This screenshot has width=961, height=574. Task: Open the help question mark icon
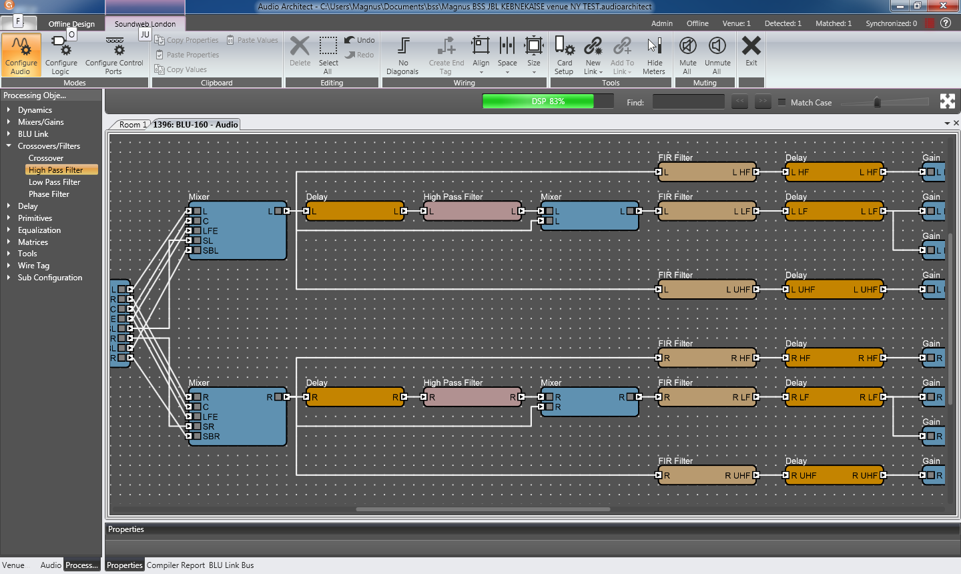click(946, 23)
